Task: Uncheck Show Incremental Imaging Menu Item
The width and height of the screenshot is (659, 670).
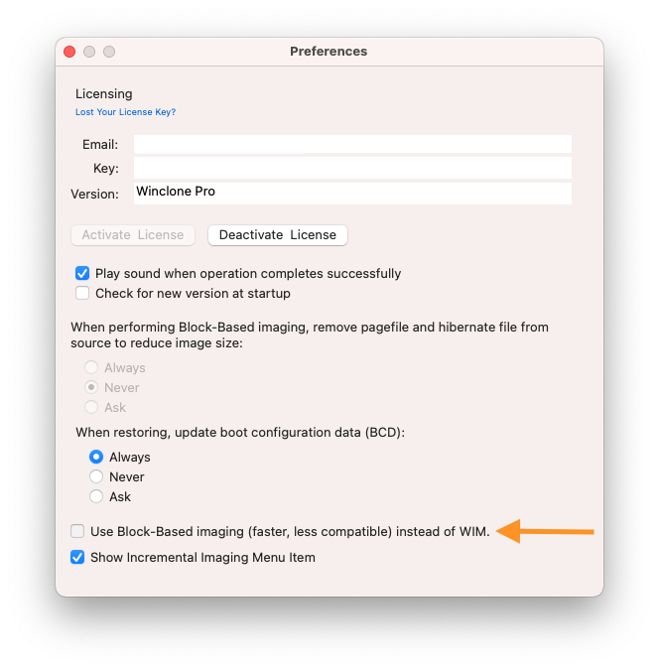Action: 77,557
